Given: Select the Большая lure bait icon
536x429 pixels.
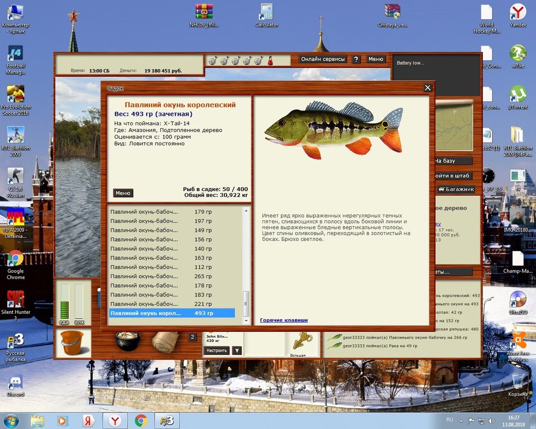Looking at the screenshot, I should pyautogui.click(x=302, y=342).
